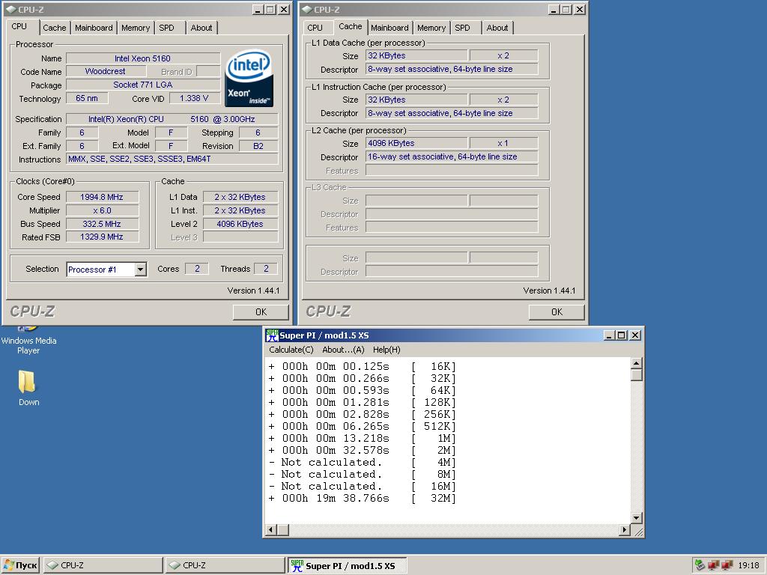Viewport: 767px width, 575px height.
Task: Click OK in left CPU-Z window
Action: 261,312
